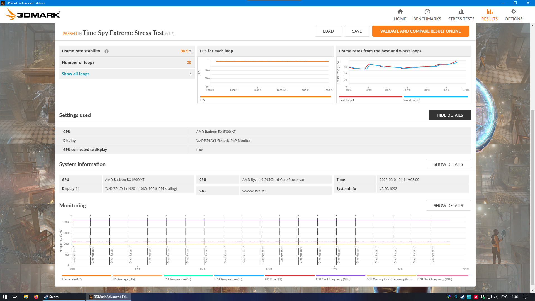Click the Home house icon
Viewport: 535px width, 301px height.
pos(400,11)
